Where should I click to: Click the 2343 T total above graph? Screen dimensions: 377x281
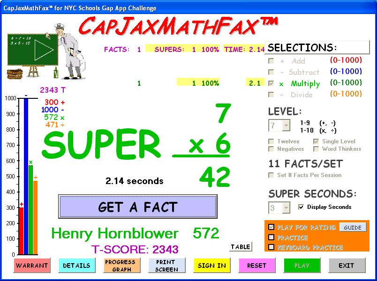(53, 90)
